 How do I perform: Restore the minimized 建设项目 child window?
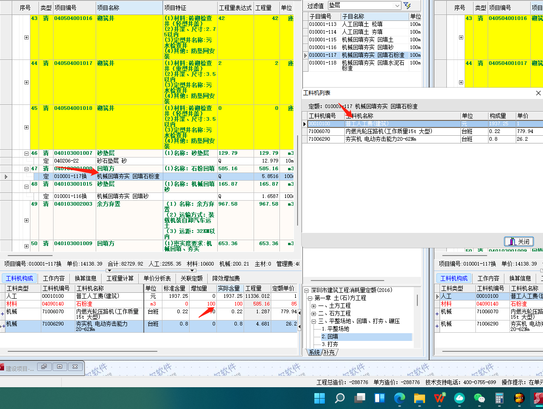pyautogui.click(x=44, y=366)
